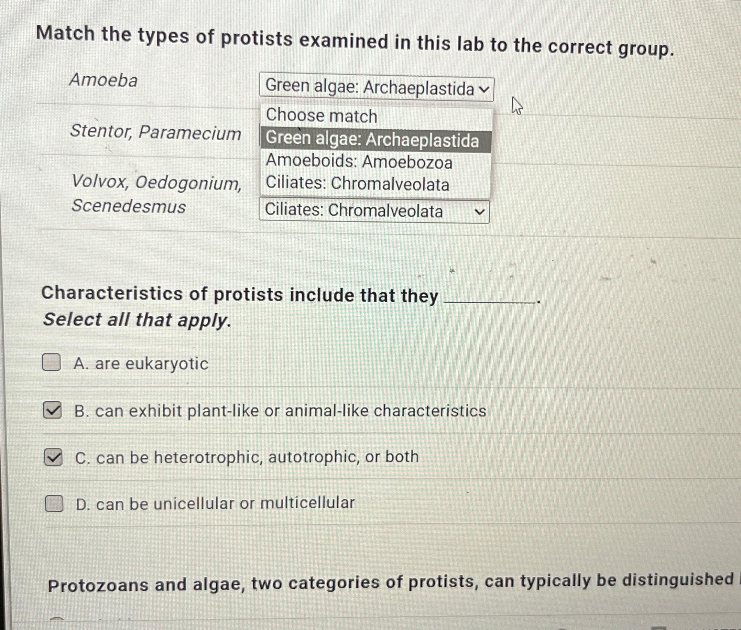Check option D, can be unicellular or multicellular

55,503
